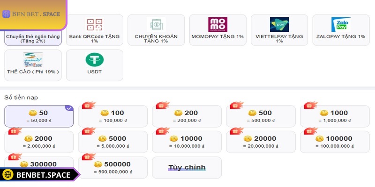
Task: Select the 500 coin deposit amount
Action: click(260, 116)
